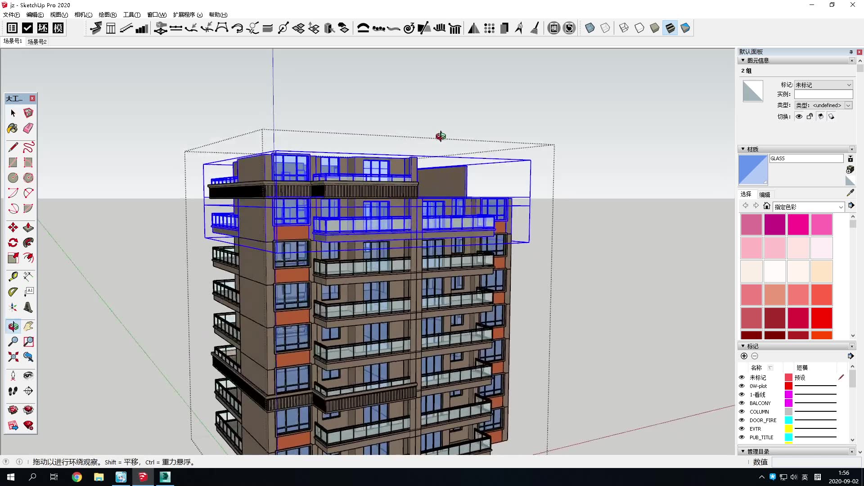This screenshot has height=486, width=864.
Task: Open the material sample eyedropper in the Materials panel
Action: pos(850,193)
